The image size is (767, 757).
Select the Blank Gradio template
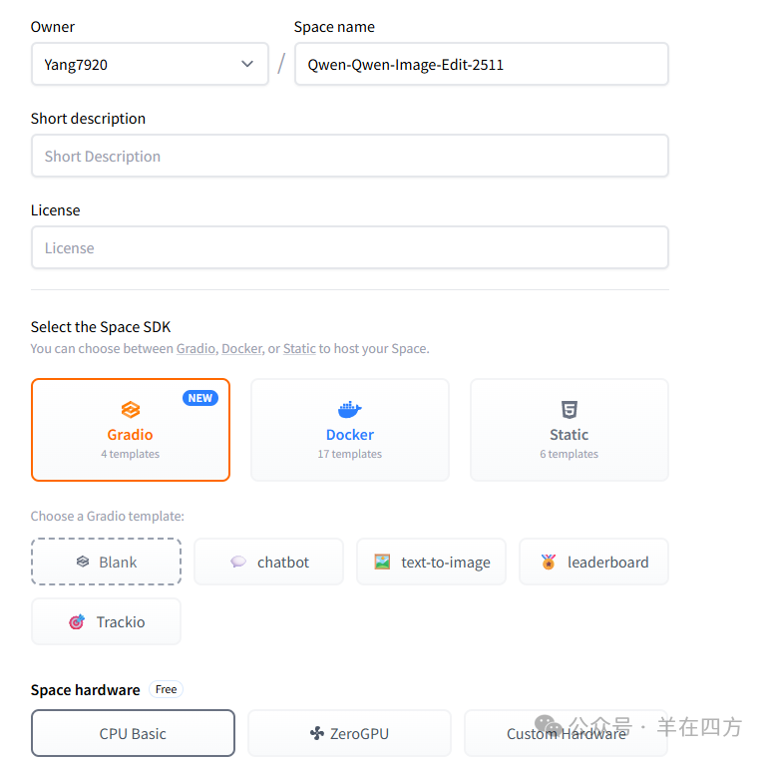click(106, 562)
